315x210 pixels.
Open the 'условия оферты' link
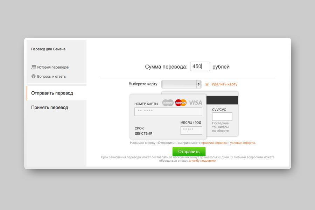(243, 143)
